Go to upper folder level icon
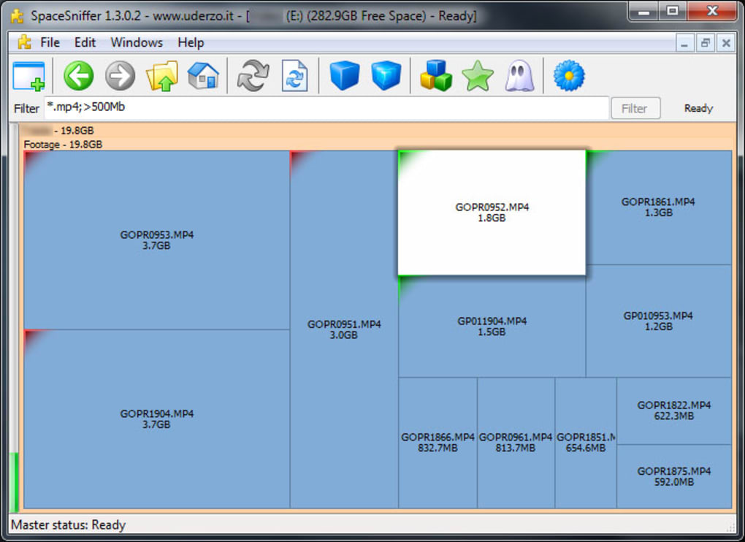The height and width of the screenshot is (542, 745). (161, 76)
